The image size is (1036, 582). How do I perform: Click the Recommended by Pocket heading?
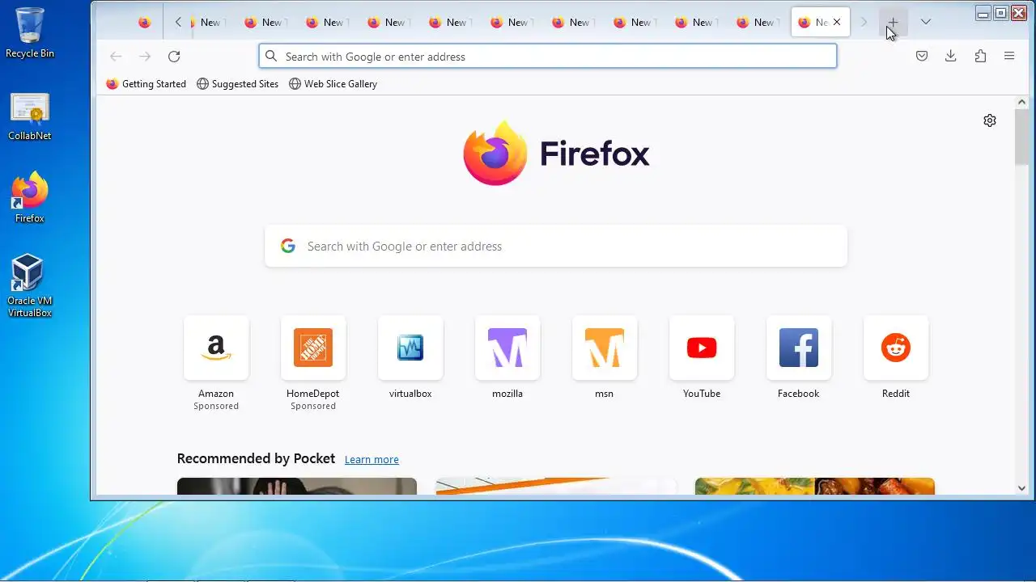[x=256, y=458]
